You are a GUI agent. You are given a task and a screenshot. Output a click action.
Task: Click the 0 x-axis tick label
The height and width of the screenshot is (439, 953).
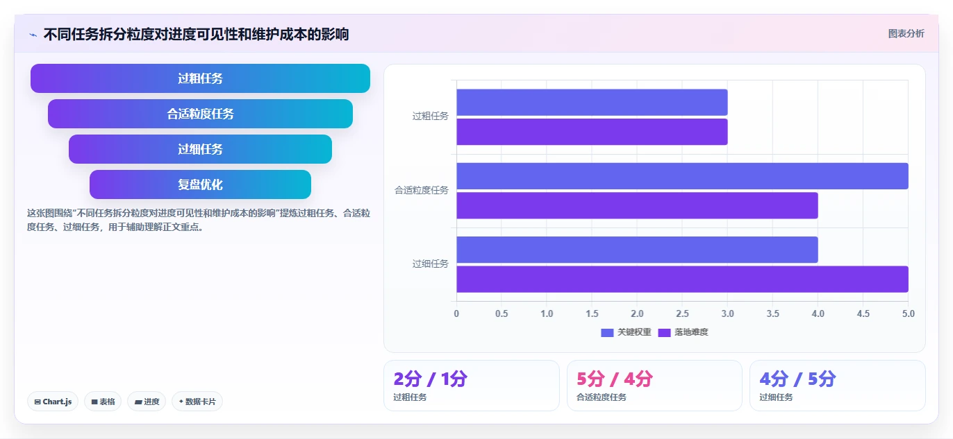click(x=456, y=313)
